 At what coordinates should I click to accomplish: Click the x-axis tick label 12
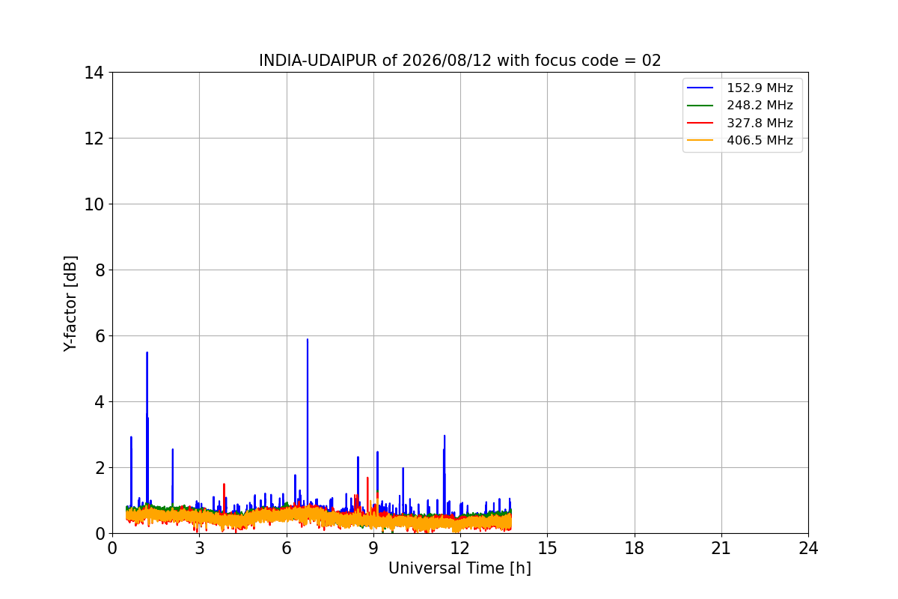point(460,548)
